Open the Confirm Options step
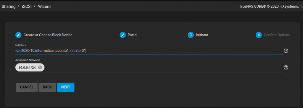Image resolution: width=303 pixels, height=108 pixels. [277, 35]
